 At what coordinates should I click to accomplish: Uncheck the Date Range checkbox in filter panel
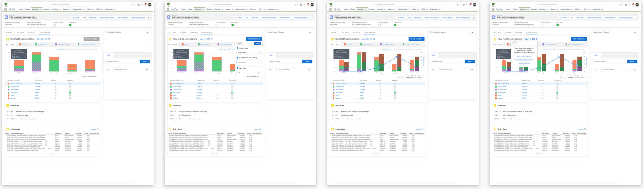coord(237,48)
